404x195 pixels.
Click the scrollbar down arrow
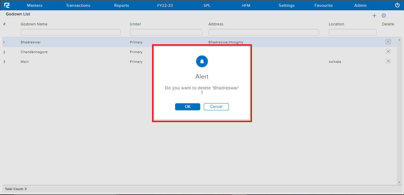[x=400, y=183]
